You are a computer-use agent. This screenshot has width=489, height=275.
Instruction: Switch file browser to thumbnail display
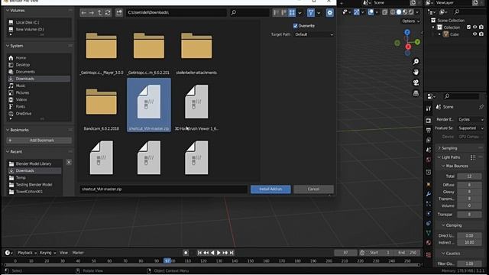coord(292,13)
